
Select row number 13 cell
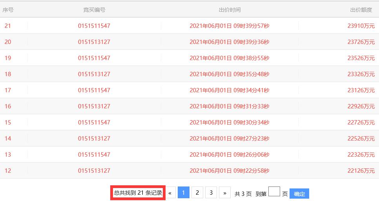pyautogui.click(x=8, y=155)
